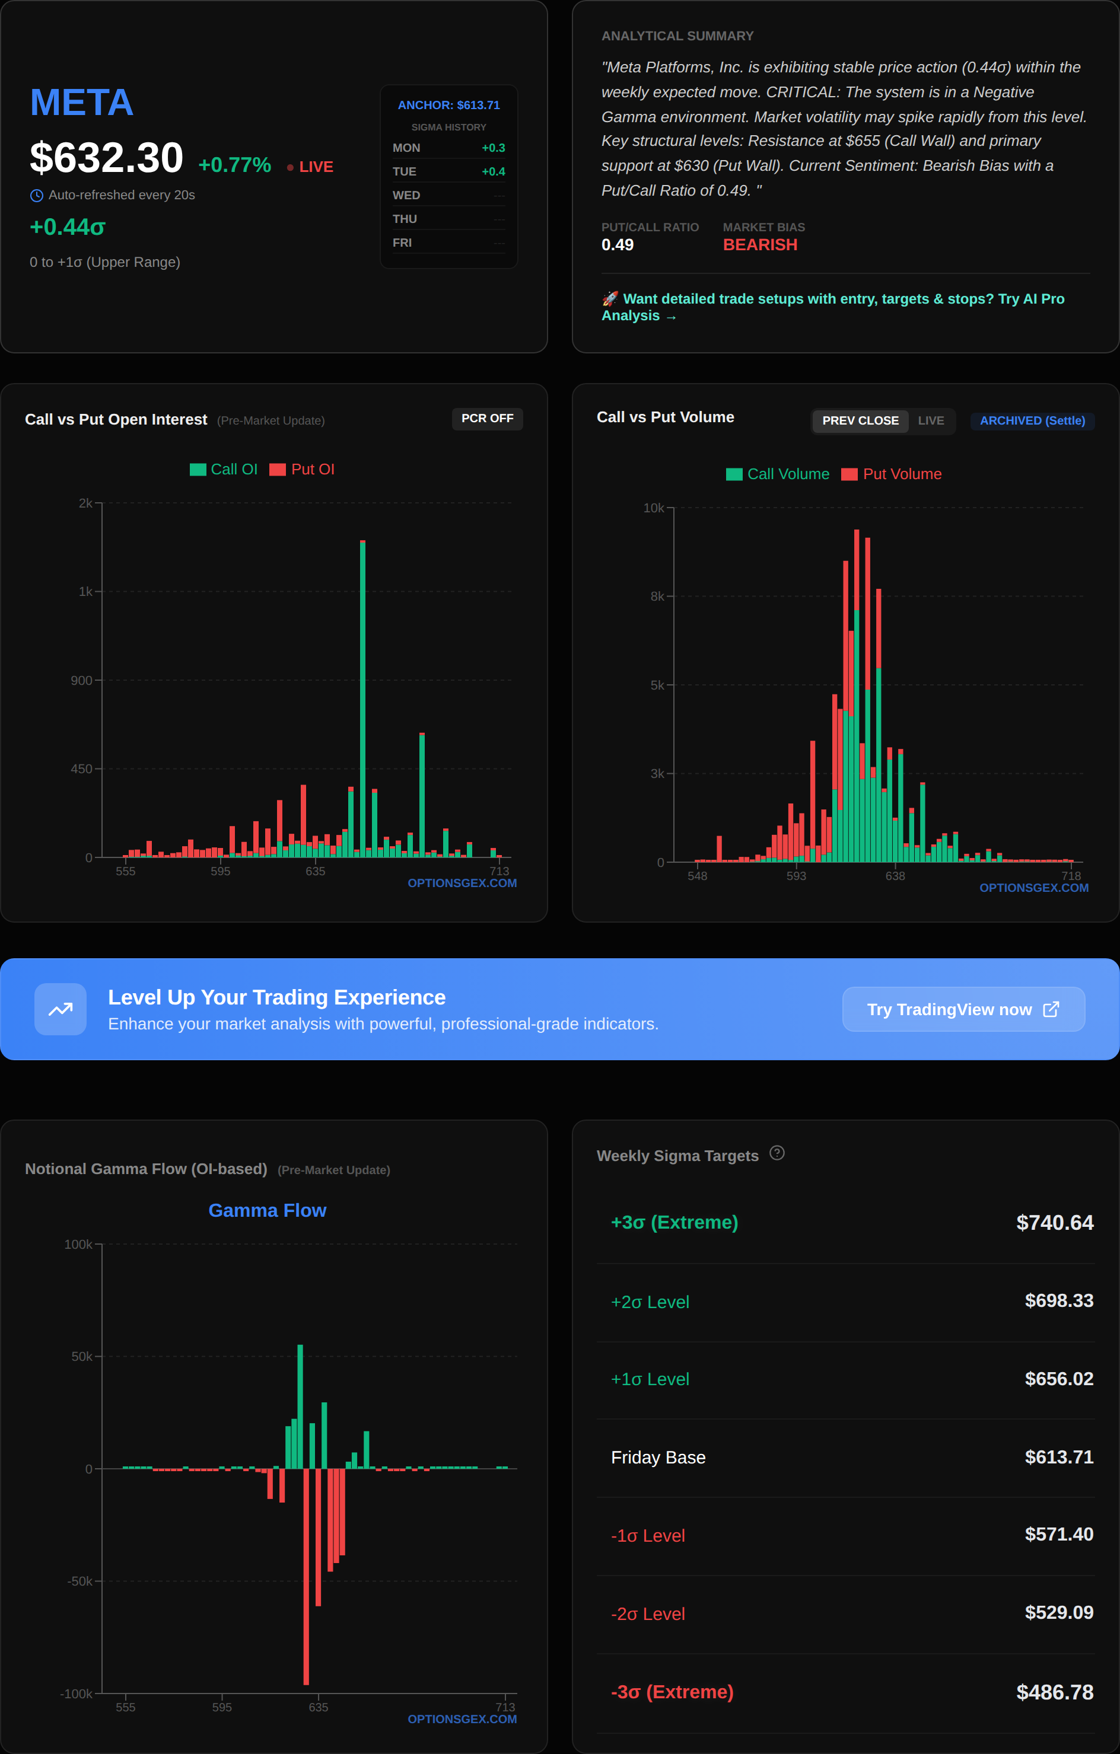Toggle the PCR OFF button
Viewport: 1120px width, 1754px height.
tap(487, 419)
